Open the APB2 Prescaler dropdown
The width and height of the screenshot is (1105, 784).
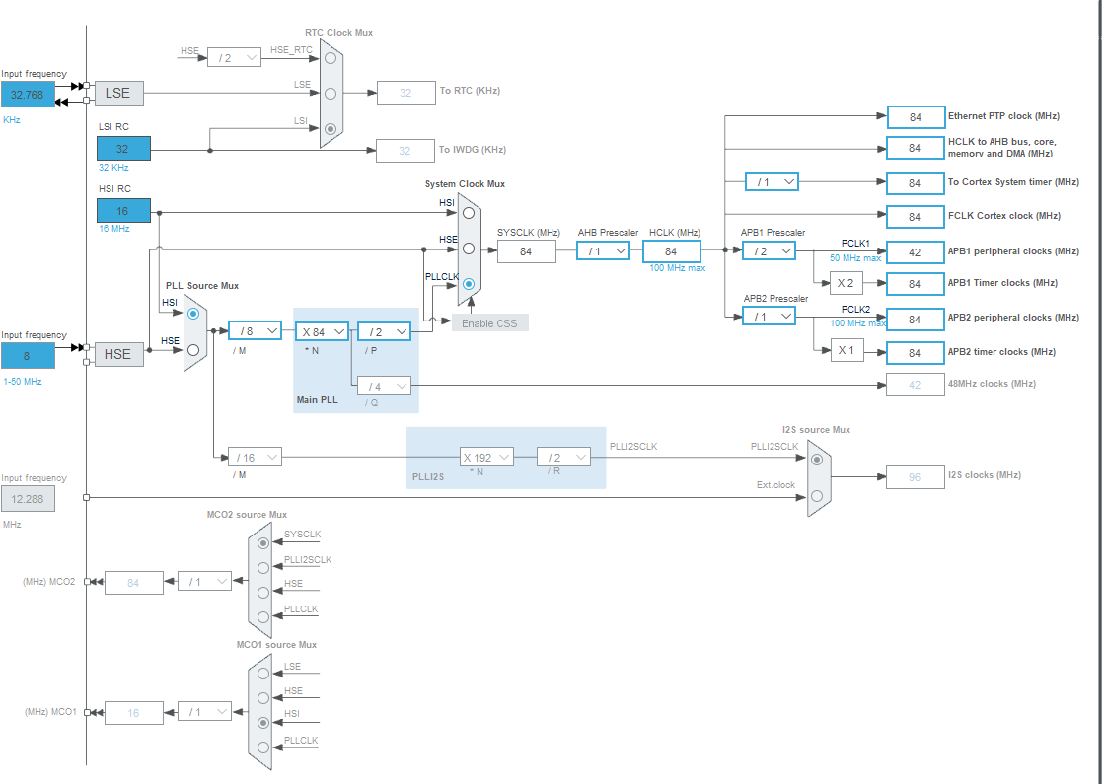coord(770,316)
